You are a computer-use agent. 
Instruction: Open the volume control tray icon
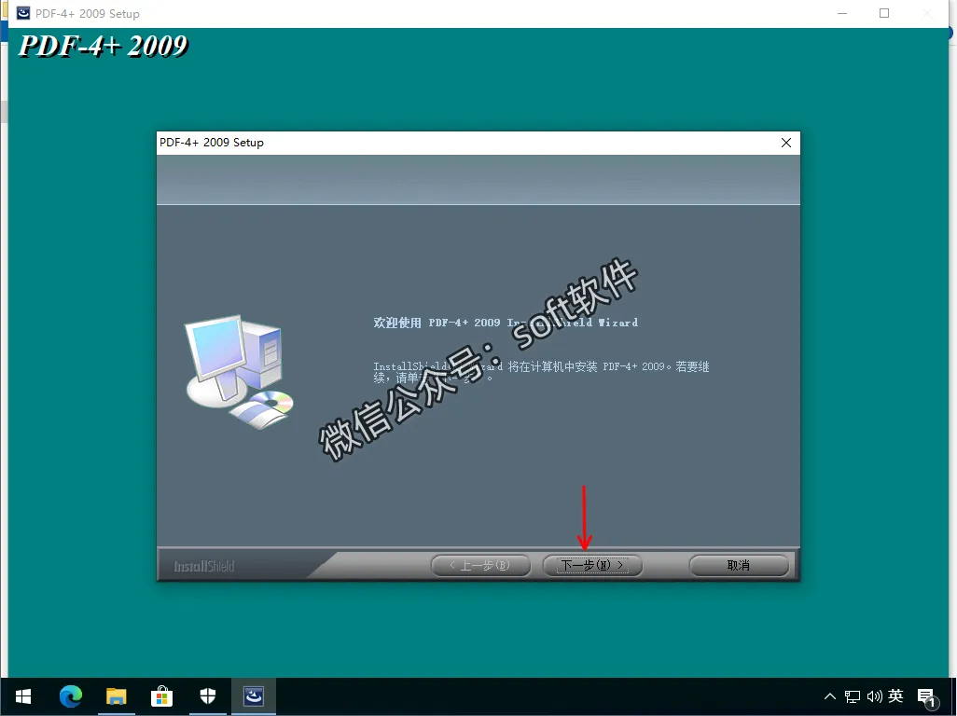(x=874, y=696)
